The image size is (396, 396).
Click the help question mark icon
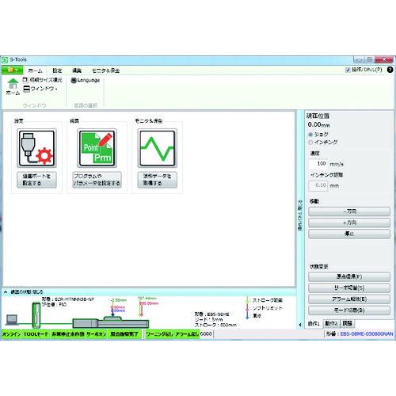390,70
